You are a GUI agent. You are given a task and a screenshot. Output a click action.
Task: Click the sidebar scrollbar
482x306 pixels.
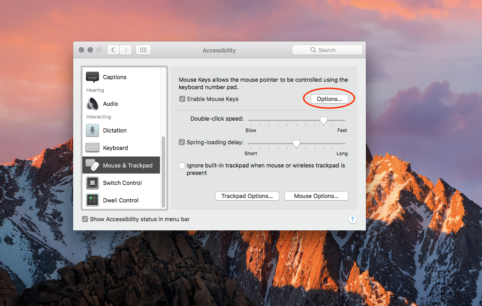click(163, 172)
